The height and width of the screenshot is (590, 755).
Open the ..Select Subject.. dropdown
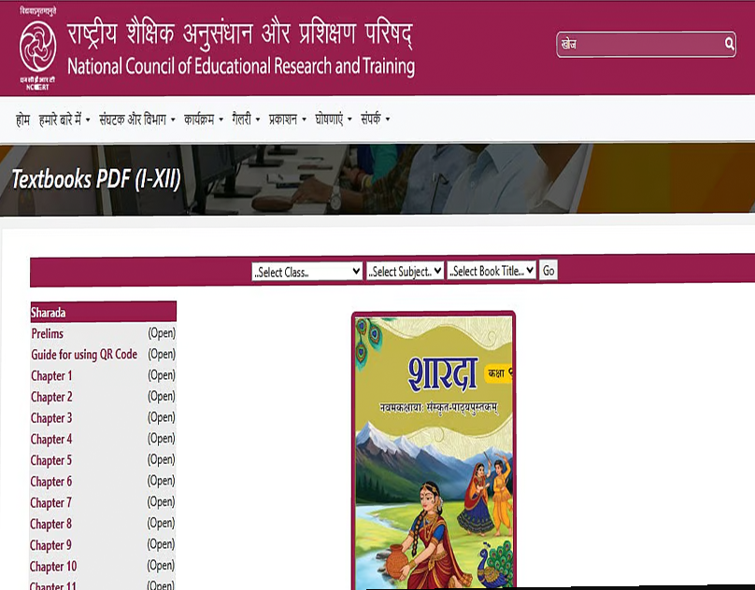point(405,271)
